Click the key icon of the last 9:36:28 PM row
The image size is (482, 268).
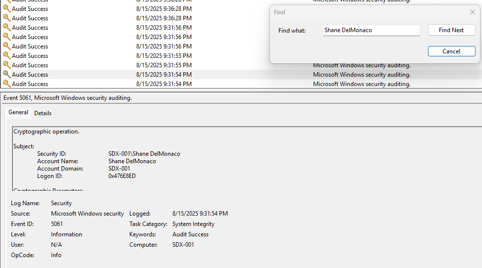click(x=6, y=18)
